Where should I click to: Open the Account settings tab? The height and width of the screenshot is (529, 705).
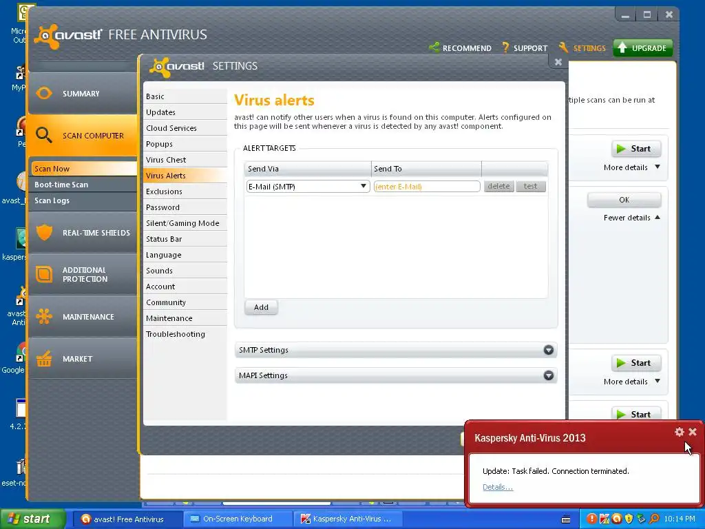[x=185, y=287]
